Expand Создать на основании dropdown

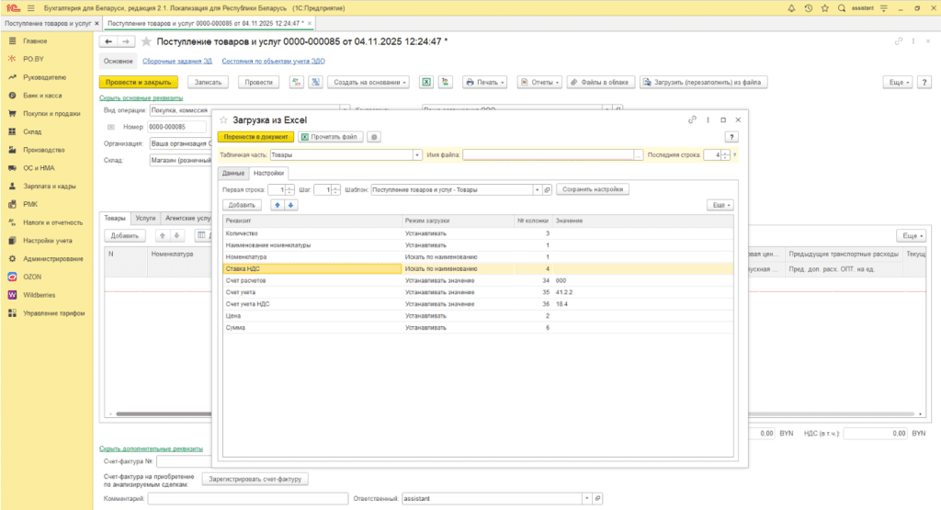pos(369,82)
